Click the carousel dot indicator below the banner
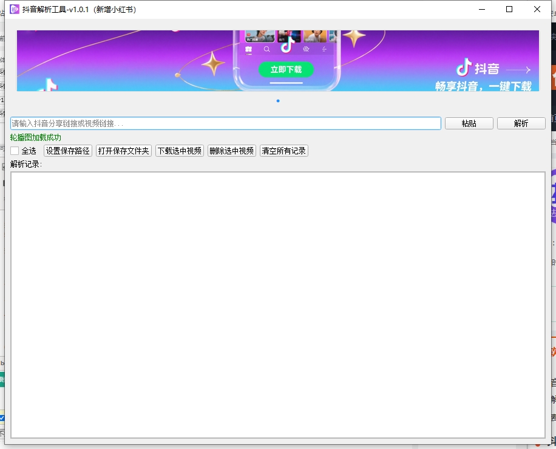The width and height of the screenshot is (556, 449). click(278, 101)
